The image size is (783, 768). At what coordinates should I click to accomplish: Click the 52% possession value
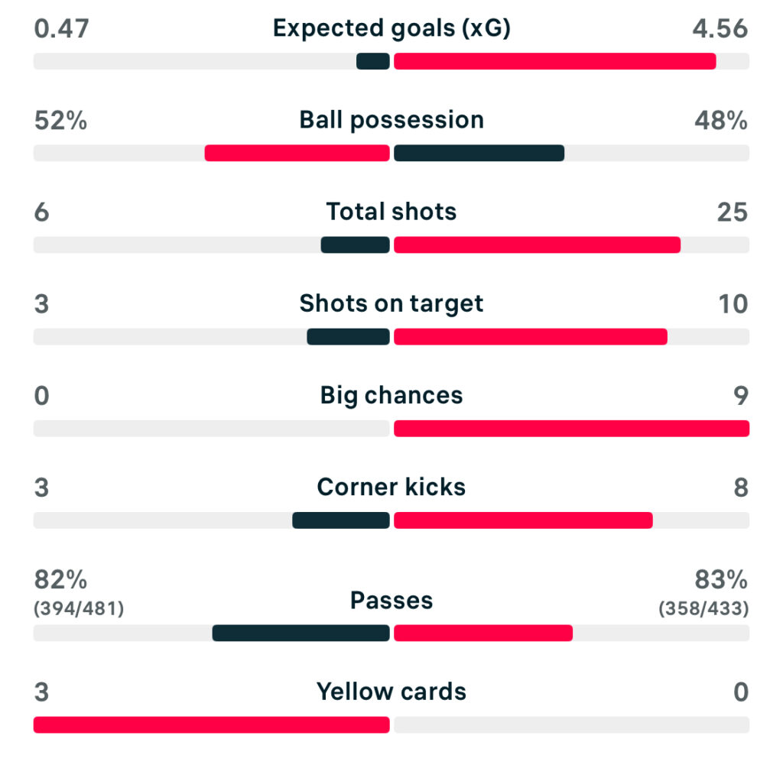point(60,120)
